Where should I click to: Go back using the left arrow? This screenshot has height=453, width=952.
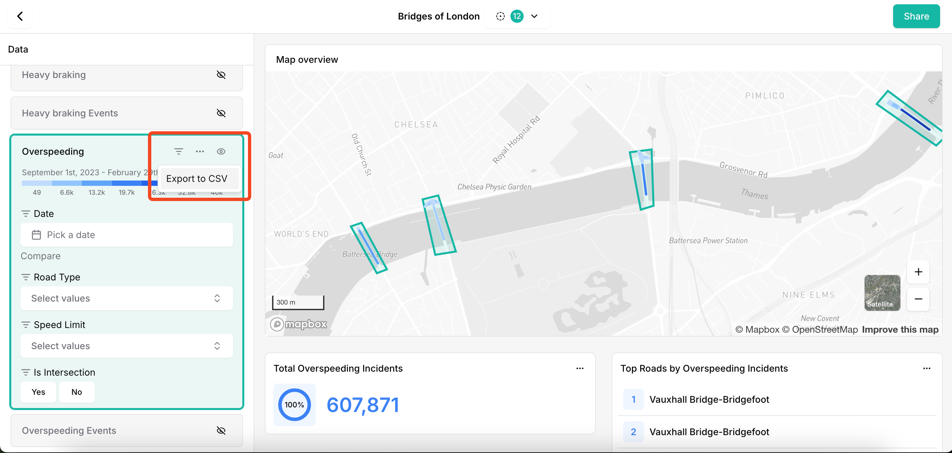point(20,16)
